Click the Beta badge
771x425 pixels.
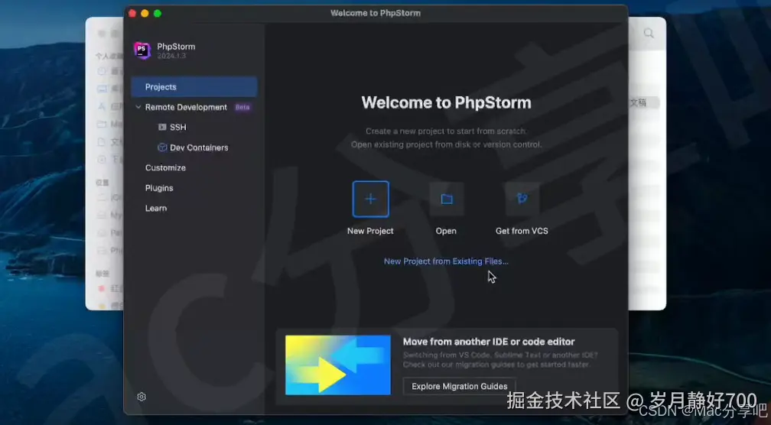click(x=242, y=107)
